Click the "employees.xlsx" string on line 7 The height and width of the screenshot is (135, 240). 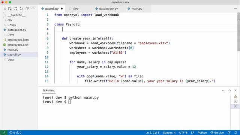(153, 43)
